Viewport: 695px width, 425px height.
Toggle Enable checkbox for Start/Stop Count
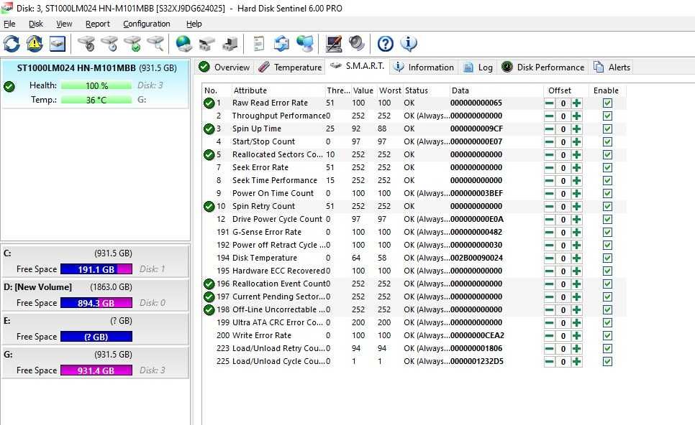pos(607,142)
